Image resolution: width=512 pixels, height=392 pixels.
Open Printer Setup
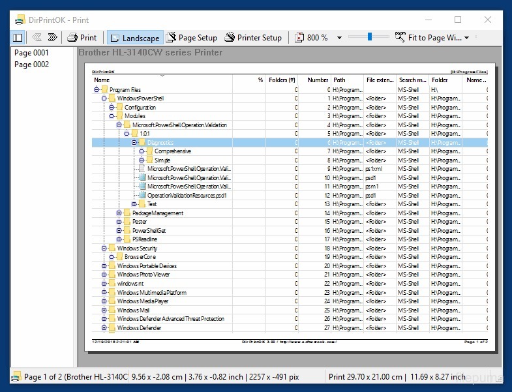253,38
